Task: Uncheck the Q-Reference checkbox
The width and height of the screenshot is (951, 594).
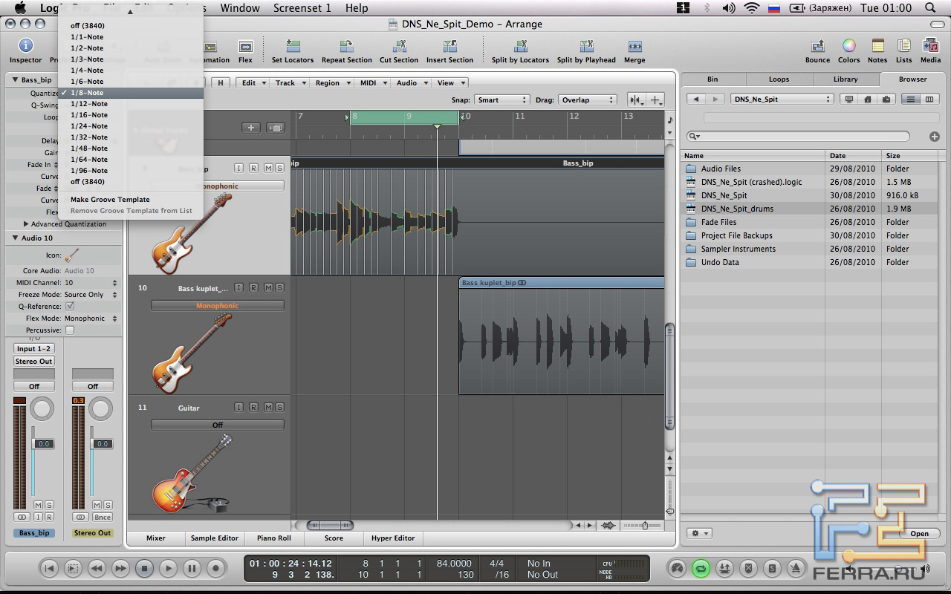Action: 70,306
